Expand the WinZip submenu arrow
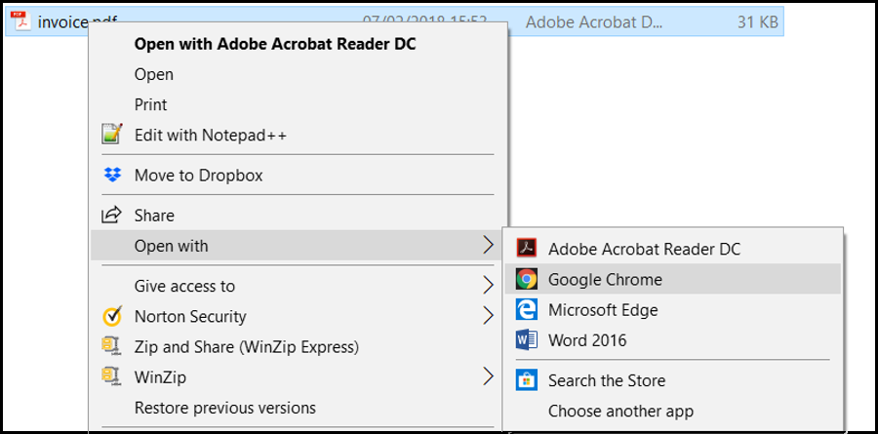The width and height of the screenshot is (878, 434). (488, 376)
